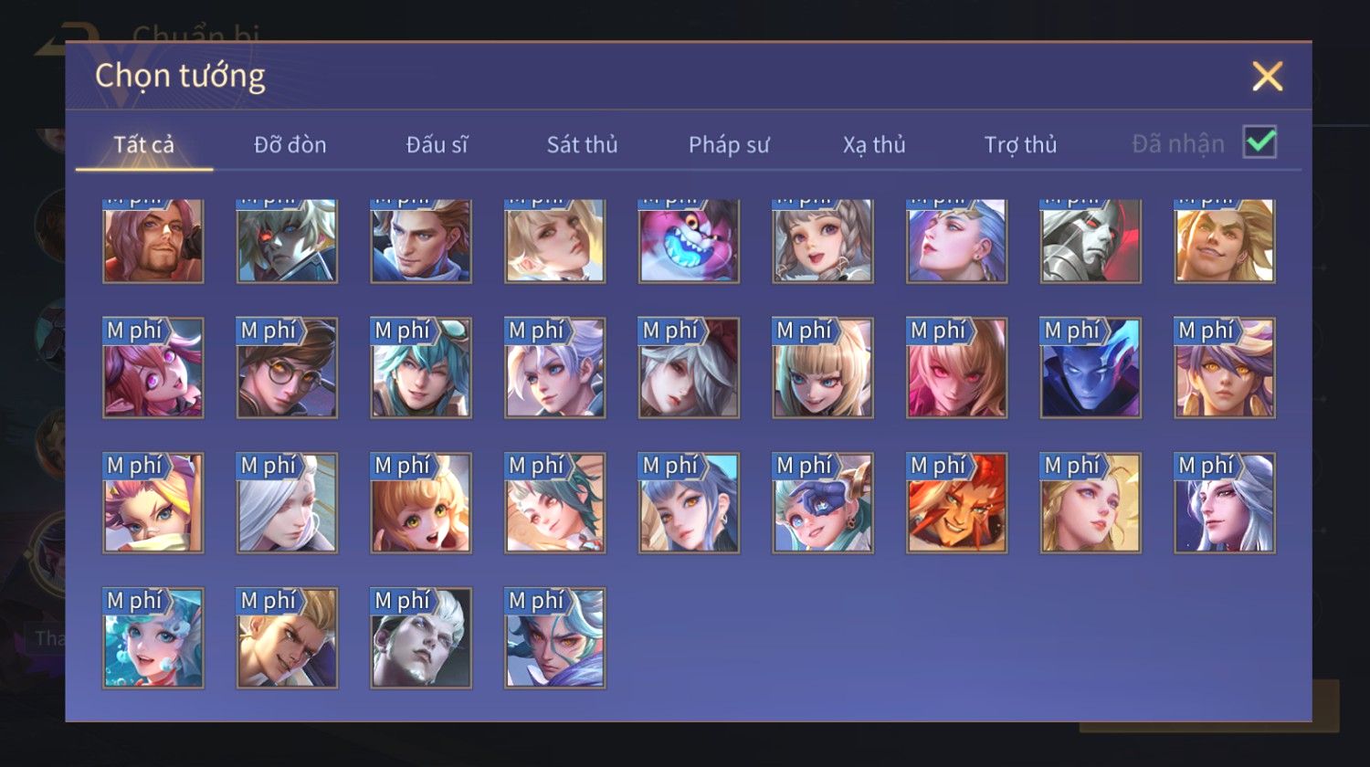
Task: Filter by the Trợ thủ tab
Action: (x=1020, y=144)
